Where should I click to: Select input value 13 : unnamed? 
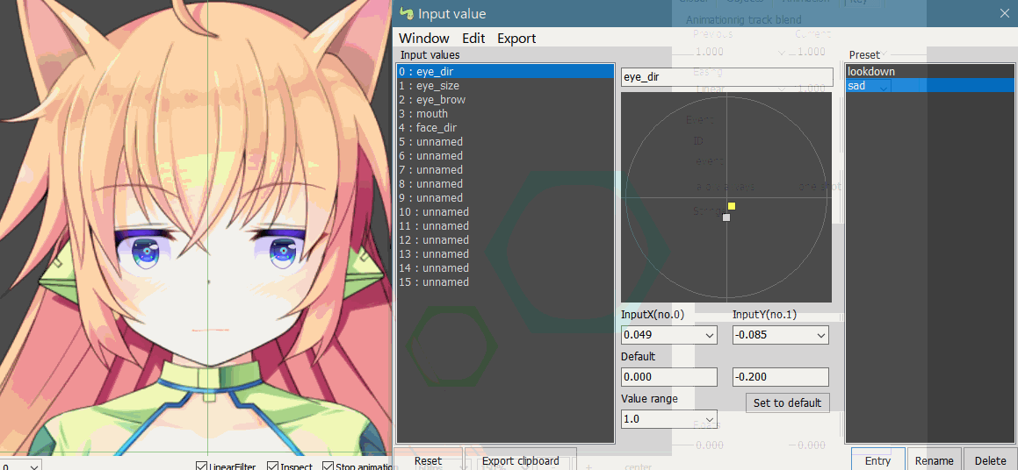pyautogui.click(x=505, y=254)
